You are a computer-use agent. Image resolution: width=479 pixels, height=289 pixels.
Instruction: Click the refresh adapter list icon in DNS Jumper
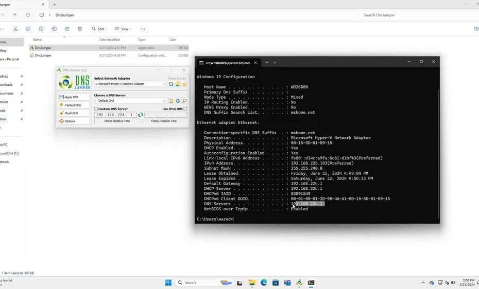pos(171,84)
